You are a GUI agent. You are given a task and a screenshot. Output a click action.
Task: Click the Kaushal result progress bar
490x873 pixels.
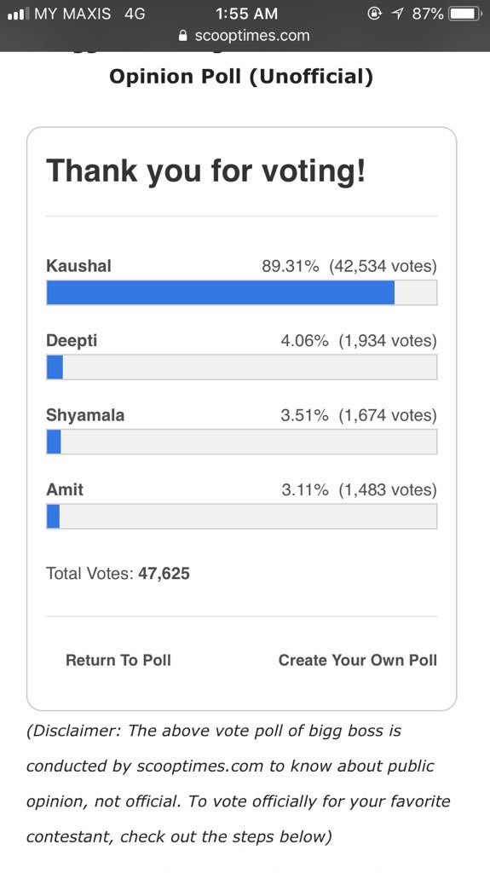coord(242,293)
